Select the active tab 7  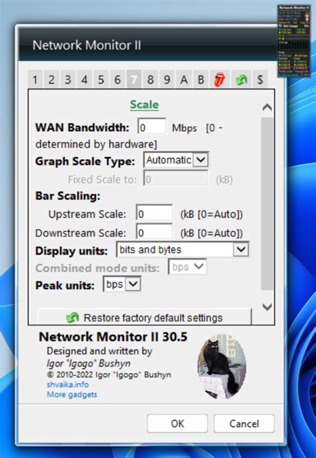tap(134, 79)
